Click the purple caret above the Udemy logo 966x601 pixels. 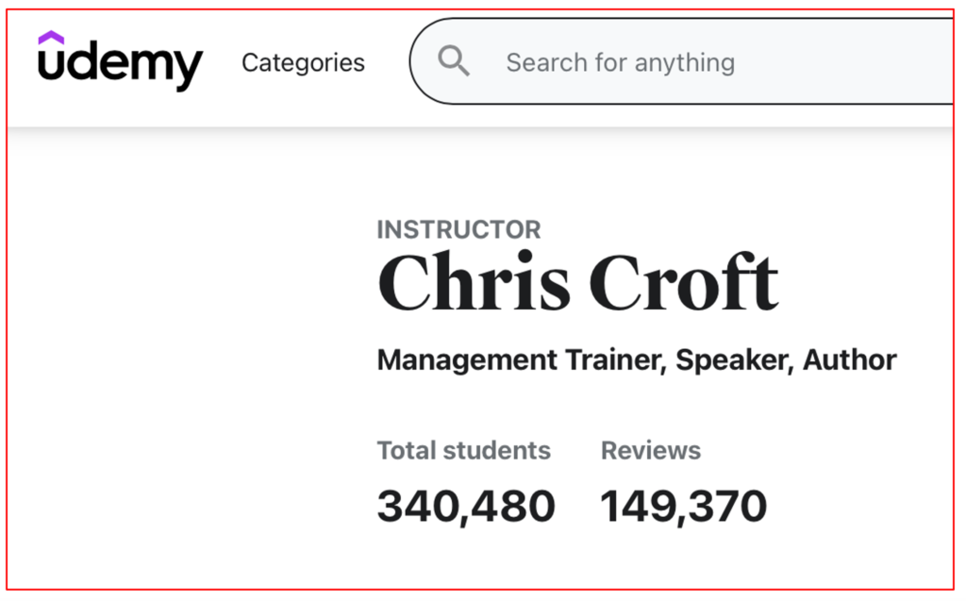click(x=51, y=38)
